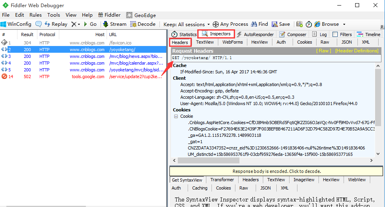Open the Remove sessions dropdown arrow

tap(79, 24)
